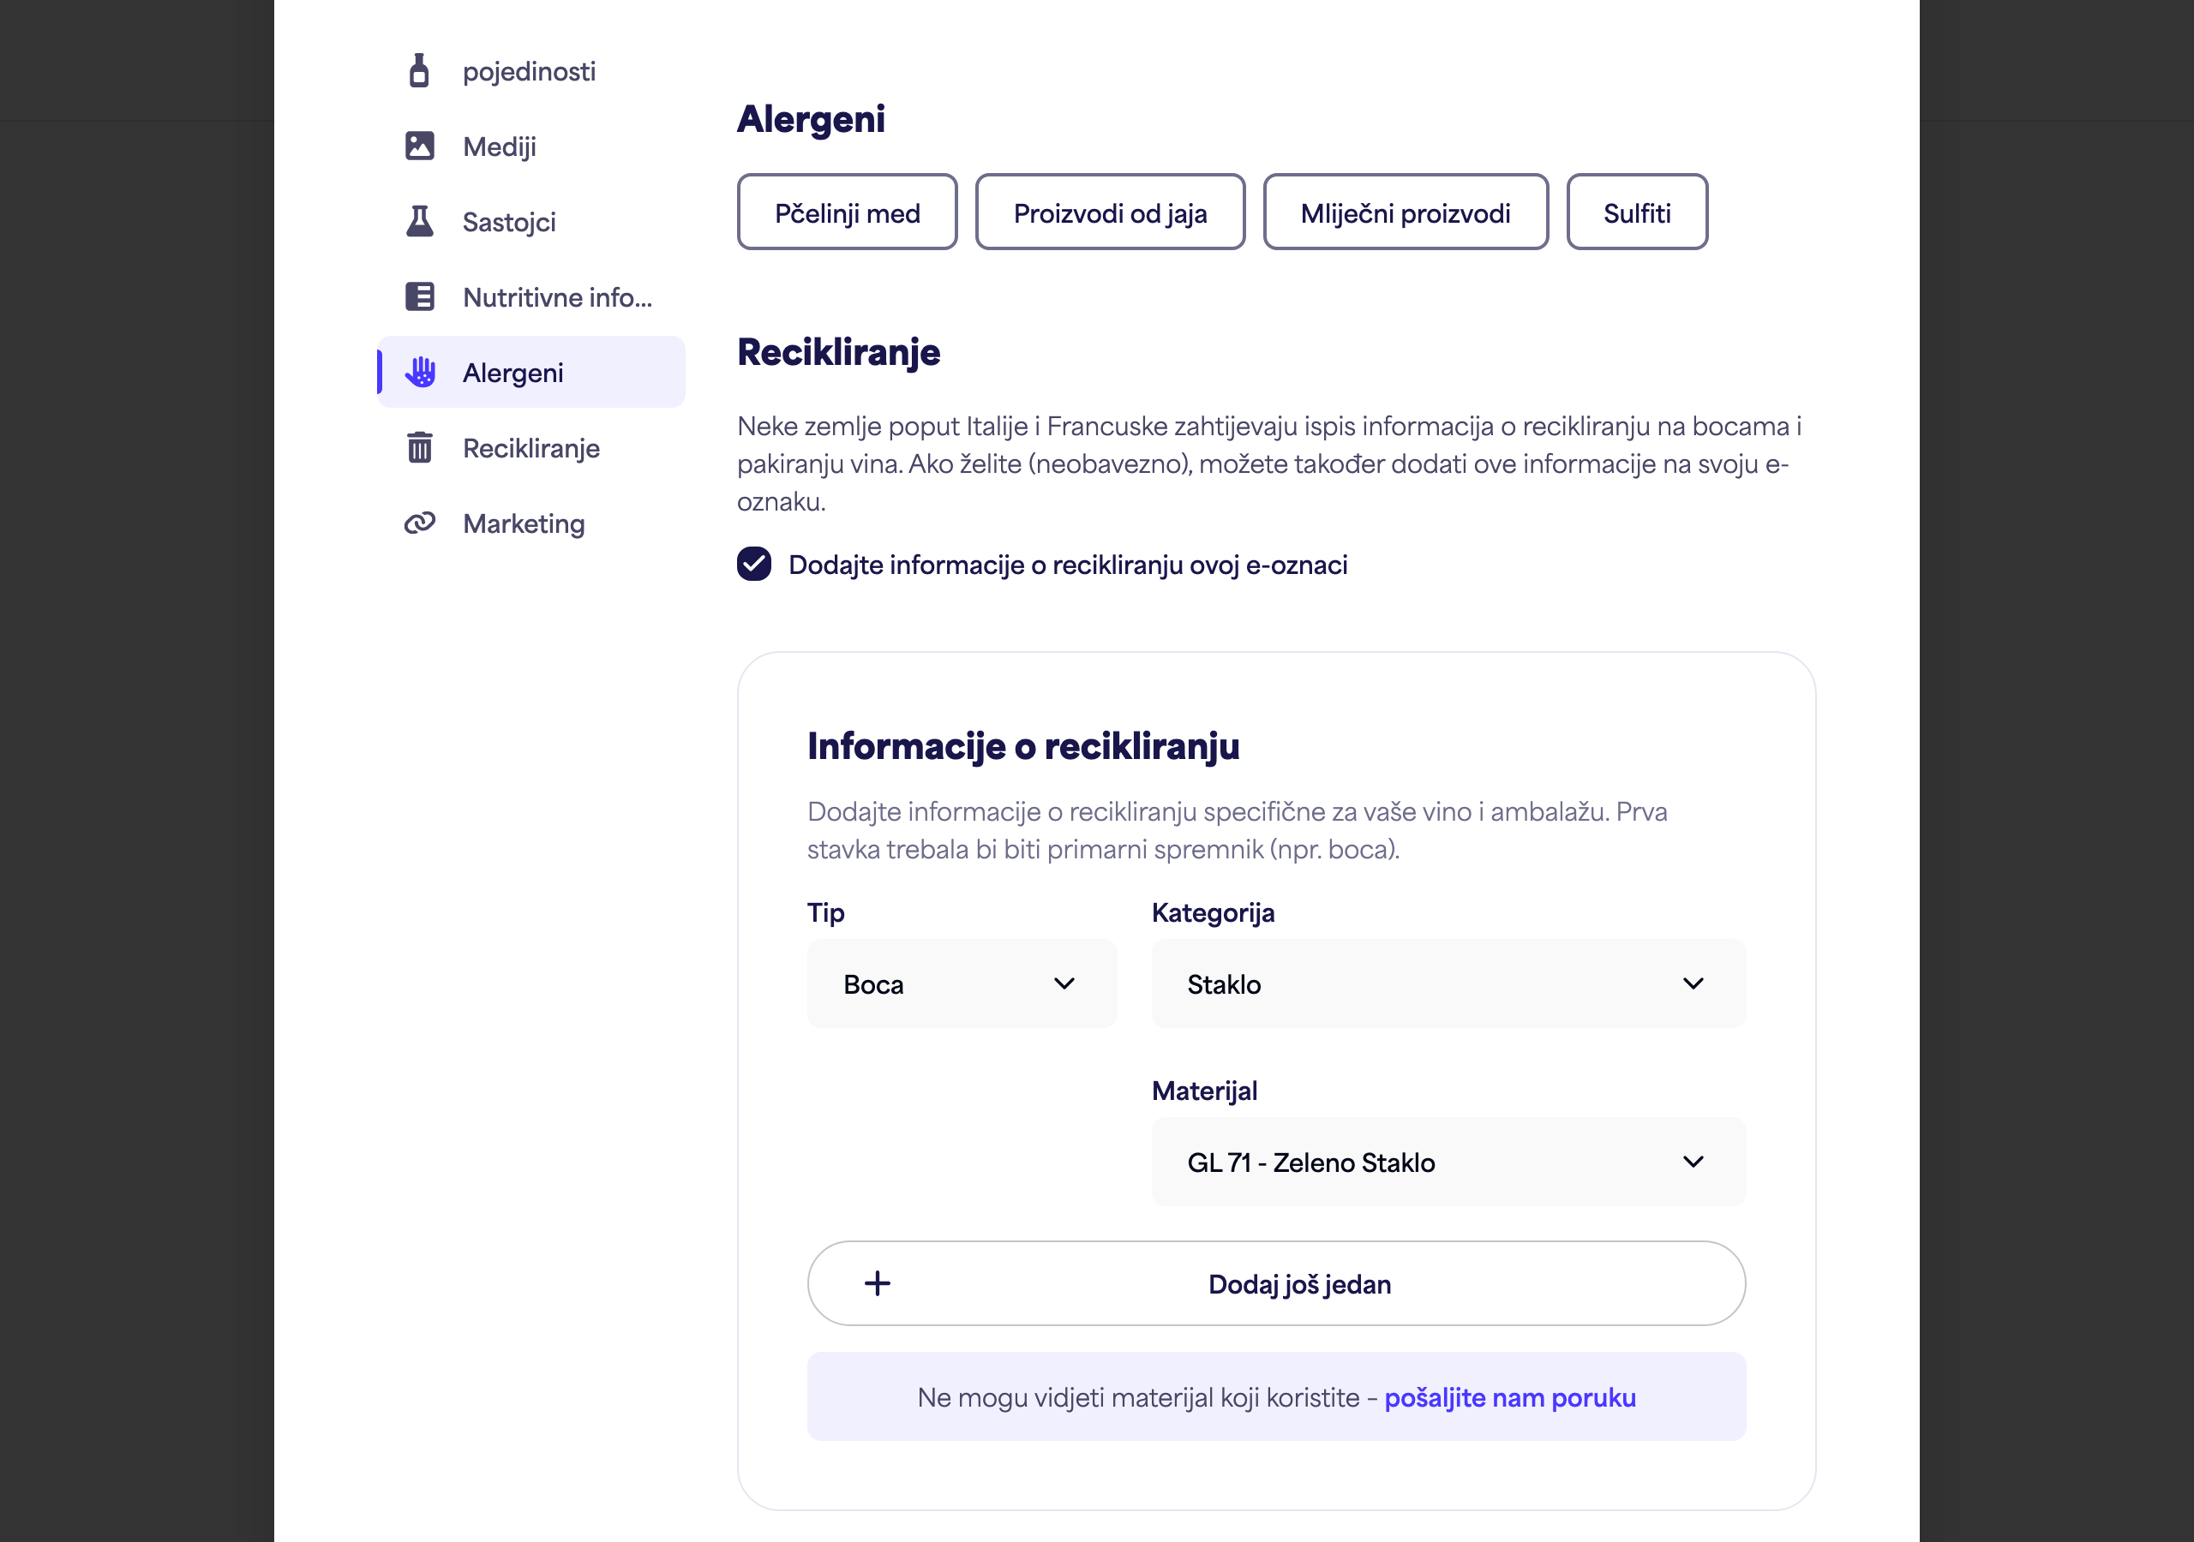The height and width of the screenshot is (1542, 2194).
Task: Click the bottle icon next to pojedinosti
Action: coord(418,71)
